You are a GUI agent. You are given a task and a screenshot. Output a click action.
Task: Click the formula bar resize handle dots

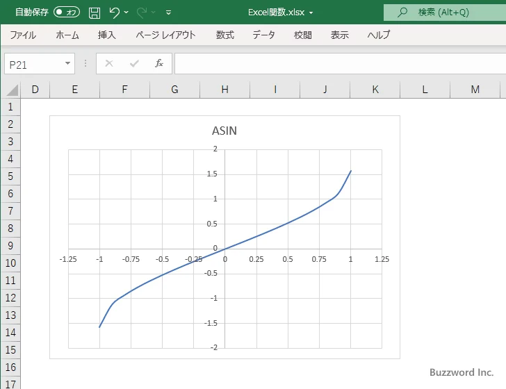point(85,63)
